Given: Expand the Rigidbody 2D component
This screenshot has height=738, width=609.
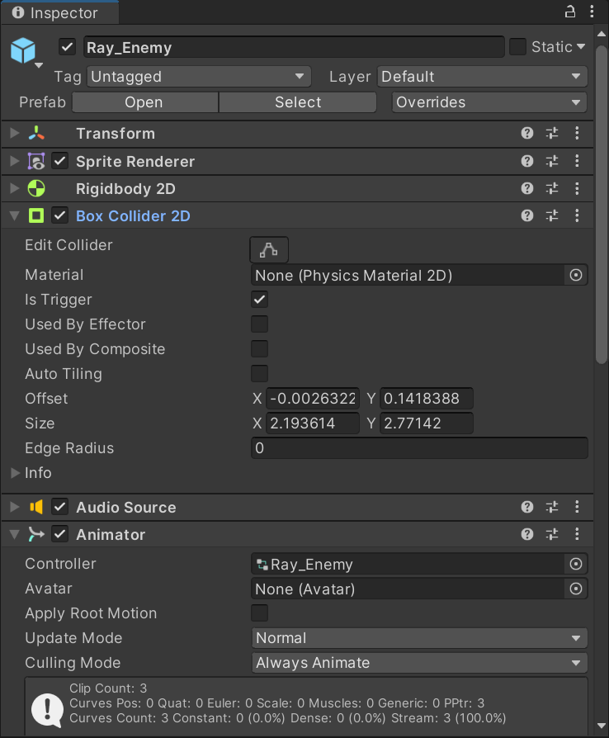Looking at the screenshot, I should click(x=15, y=188).
